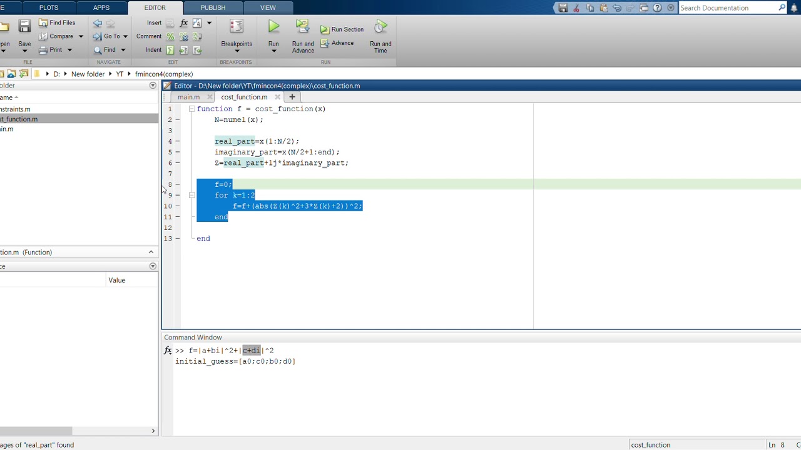Click the Run and Time icon
The height and width of the screenshot is (450, 801).
(380, 27)
